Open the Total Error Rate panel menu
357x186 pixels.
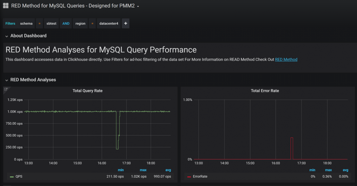click(264, 91)
